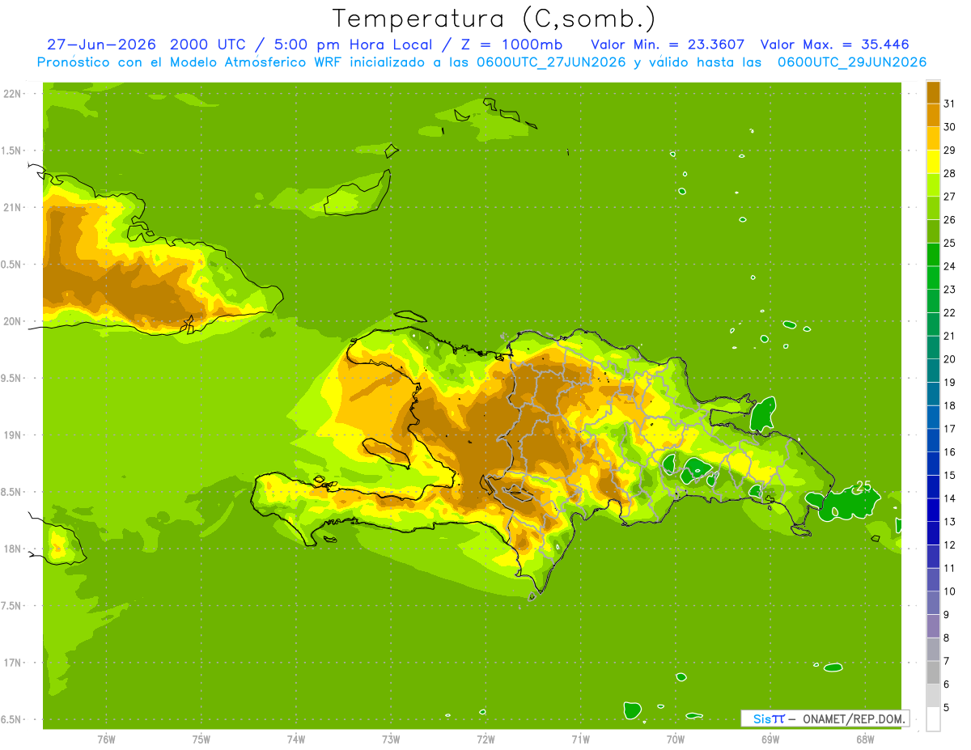Click the "74W" longitude axis label
The image size is (971, 750).
(295, 739)
